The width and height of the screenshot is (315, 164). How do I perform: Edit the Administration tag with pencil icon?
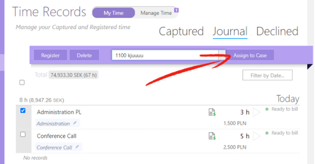[x=75, y=123]
